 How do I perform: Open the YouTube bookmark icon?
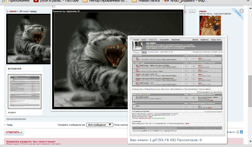(x=36, y=1)
